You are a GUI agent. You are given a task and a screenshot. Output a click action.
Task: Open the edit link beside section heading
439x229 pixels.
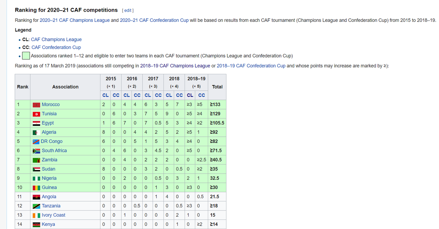(x=128, y=10)
